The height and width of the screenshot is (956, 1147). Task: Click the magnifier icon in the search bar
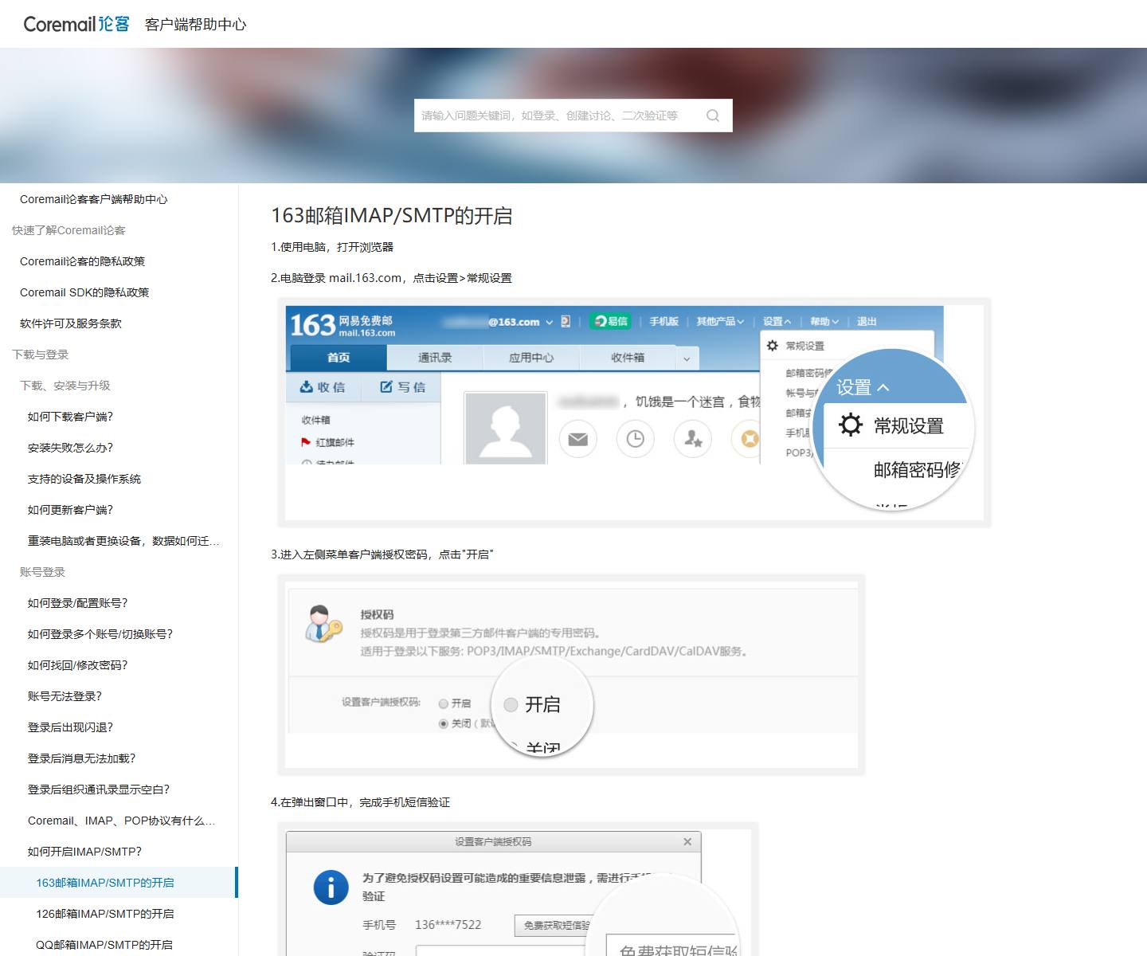click(x=712, y=115)
